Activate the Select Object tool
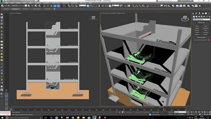 88,6
